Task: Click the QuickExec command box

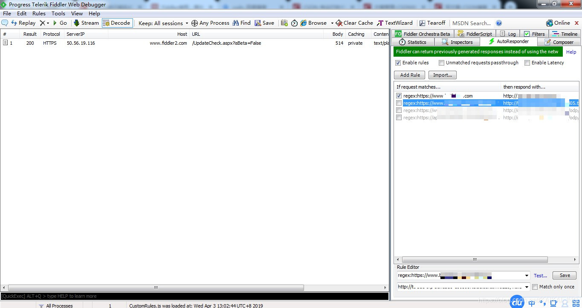Action: [x=194, y=296]
